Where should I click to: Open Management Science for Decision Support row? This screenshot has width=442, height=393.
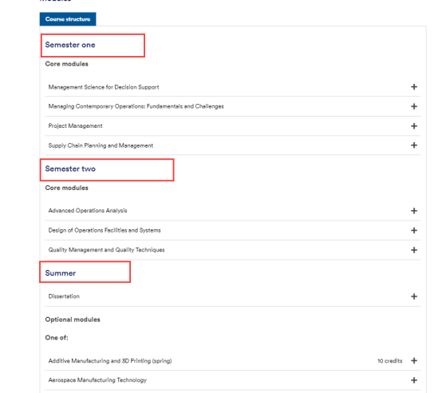tap(232, 87)
